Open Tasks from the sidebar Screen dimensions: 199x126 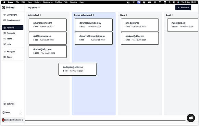pyautogui.click(x=8, y=39)
